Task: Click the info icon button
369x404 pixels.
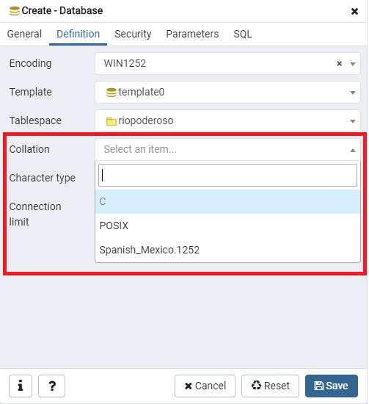Action: click(x=21, y=386)
